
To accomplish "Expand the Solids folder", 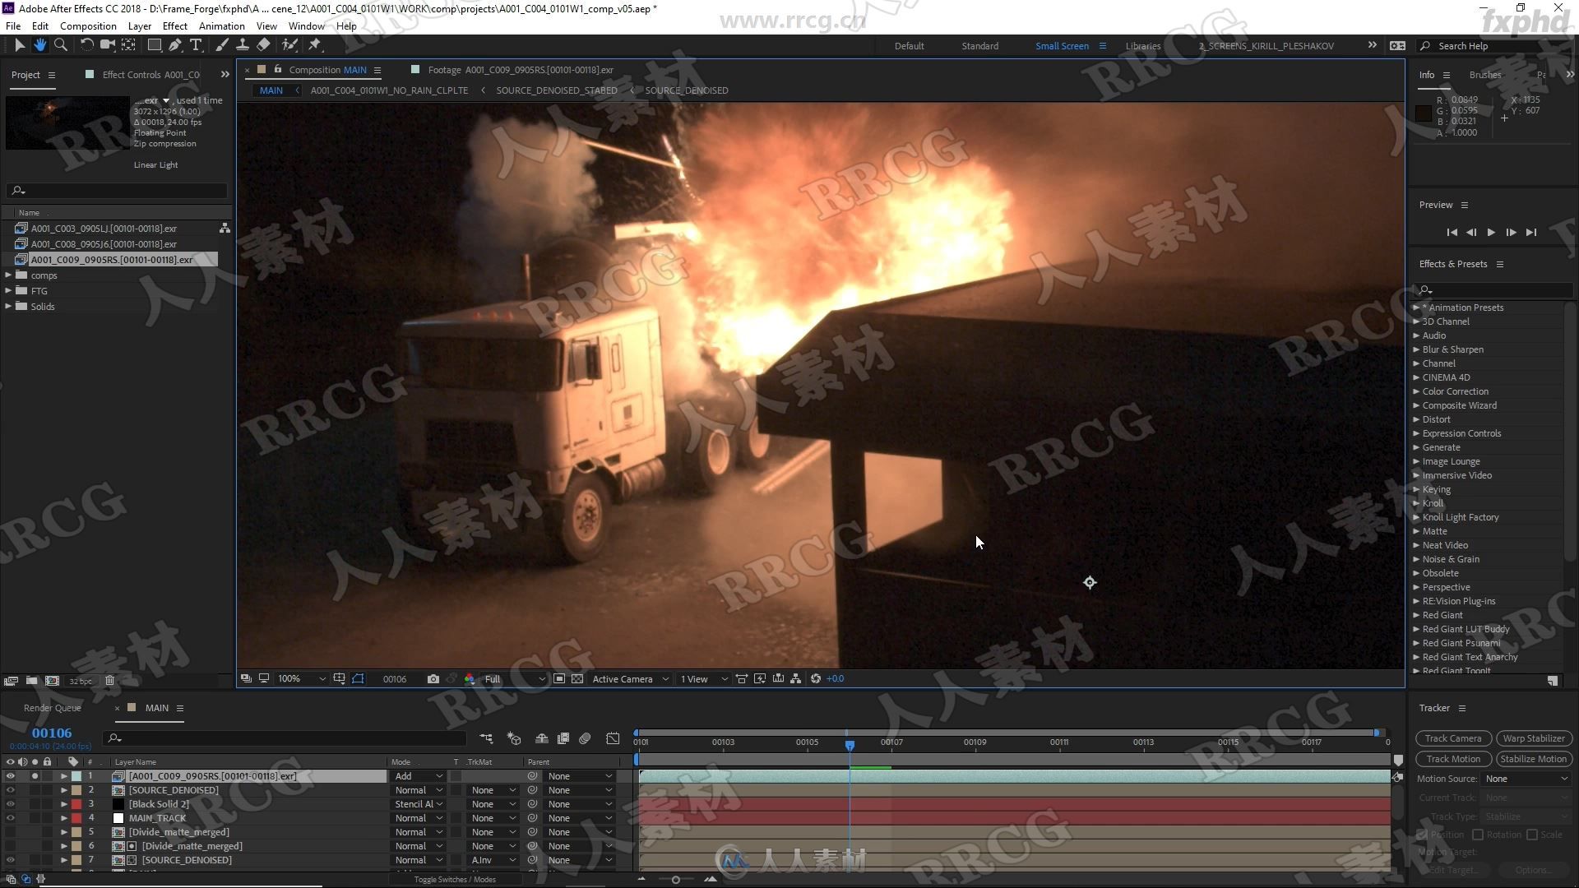I will [x=8, y=307].
